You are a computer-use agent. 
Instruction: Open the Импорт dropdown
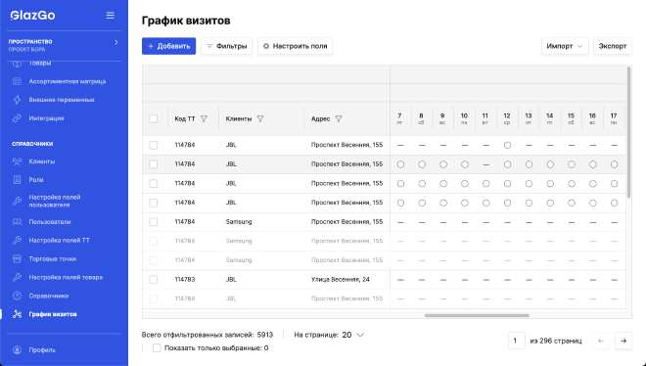tap(565, 46)
